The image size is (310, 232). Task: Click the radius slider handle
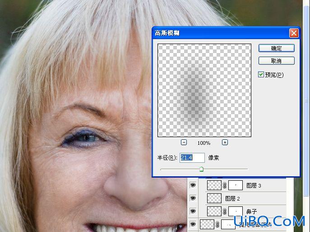(201, 169)
